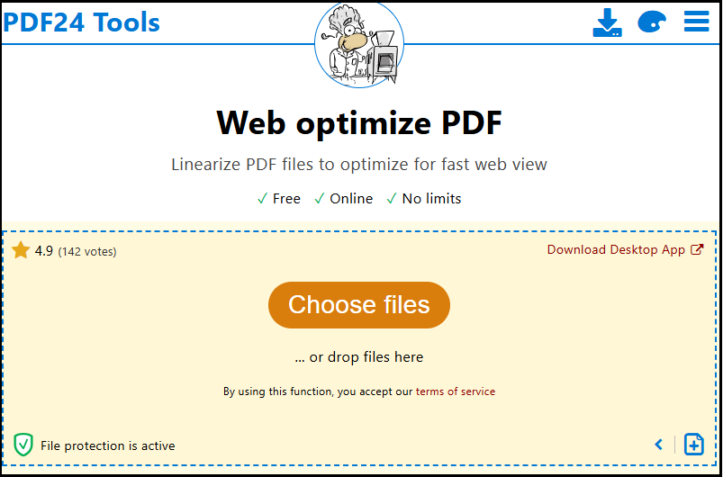723x477 pixels.
Task: Click the download desktop icon in header
Action: 607,22
